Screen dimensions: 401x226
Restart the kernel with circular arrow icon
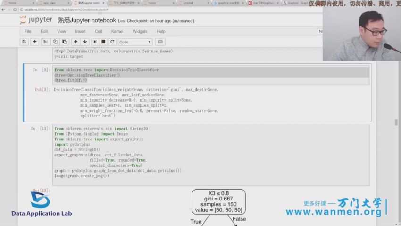(x=112, y=42)
